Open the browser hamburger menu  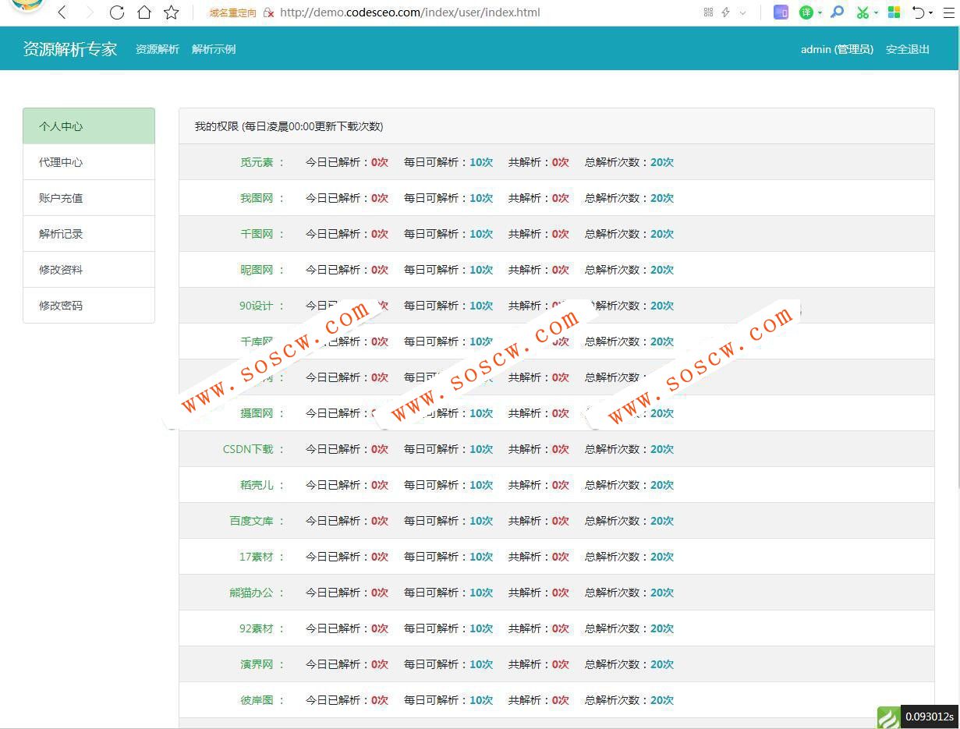tap(949, 12)
